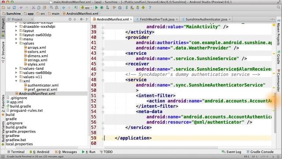
Task: Start debugging with the Debug icon
Action: [102, 8]
